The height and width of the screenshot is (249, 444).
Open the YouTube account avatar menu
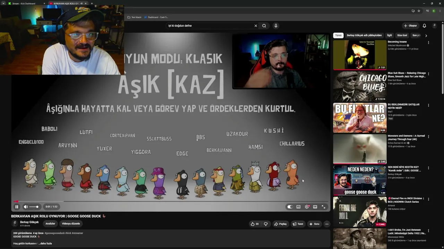434,26
